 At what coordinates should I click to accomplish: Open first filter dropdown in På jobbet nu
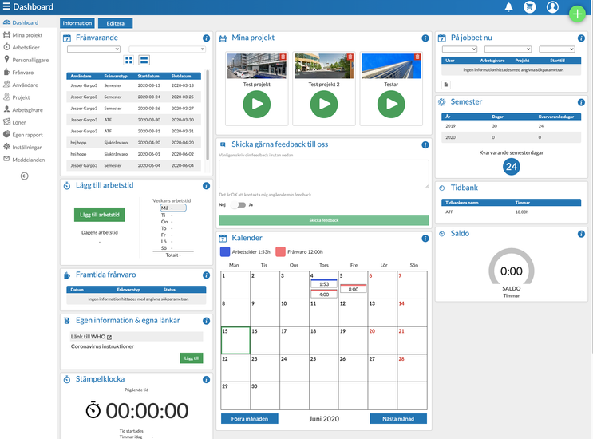460,49
